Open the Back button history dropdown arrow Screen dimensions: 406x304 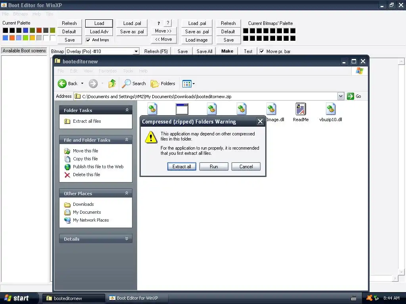(x=82, y=84)
